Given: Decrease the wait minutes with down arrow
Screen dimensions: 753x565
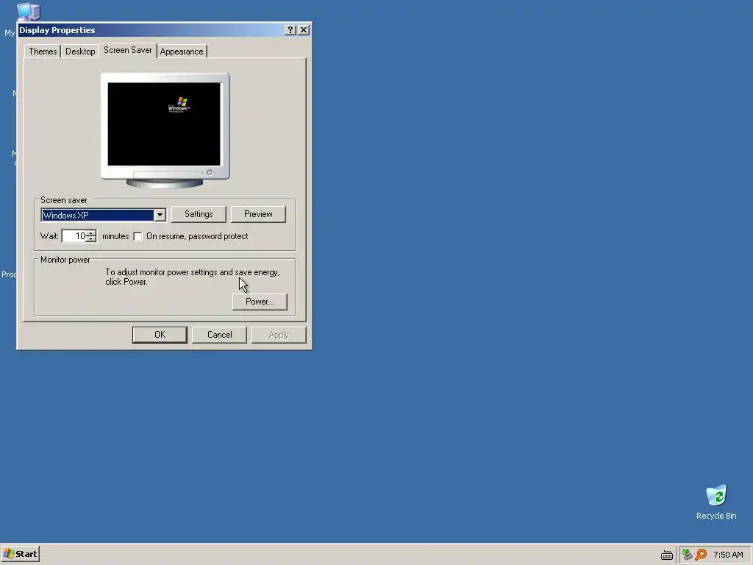Looking at the screenshot, I should pos(91,239).
